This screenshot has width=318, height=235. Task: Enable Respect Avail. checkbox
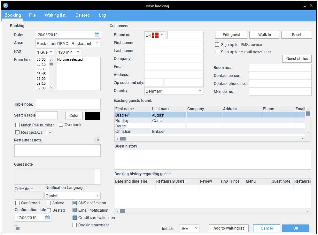(x=18, y=132)
